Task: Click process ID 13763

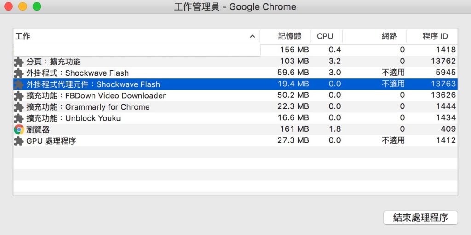Action: (x=444, y=84)
